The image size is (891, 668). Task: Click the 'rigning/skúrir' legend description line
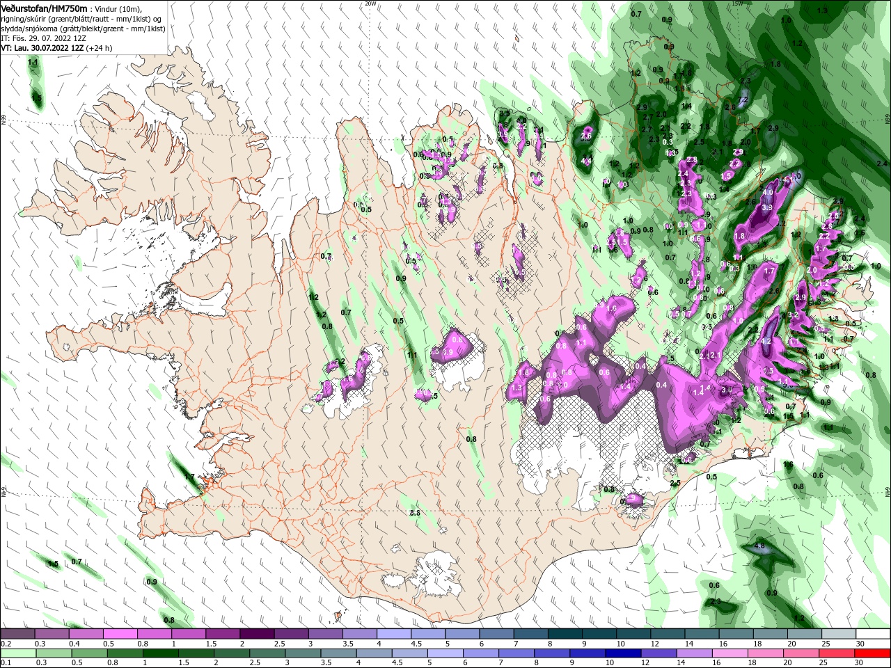81,18
